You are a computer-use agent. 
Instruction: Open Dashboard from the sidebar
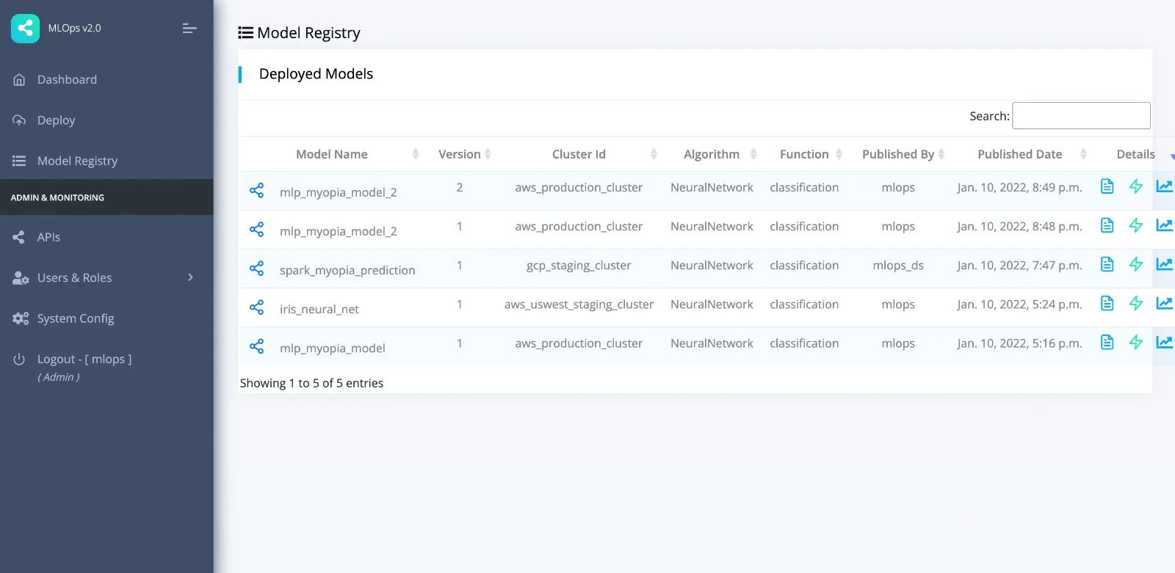tap(67, 80)
